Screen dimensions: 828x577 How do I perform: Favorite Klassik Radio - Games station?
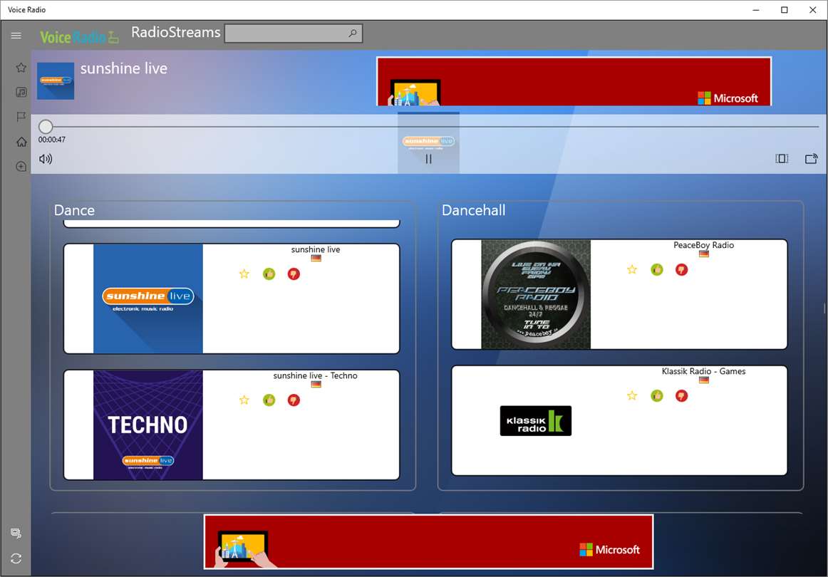point(632,395)
